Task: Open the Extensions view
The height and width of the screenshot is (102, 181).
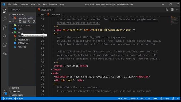Action: 5,45
